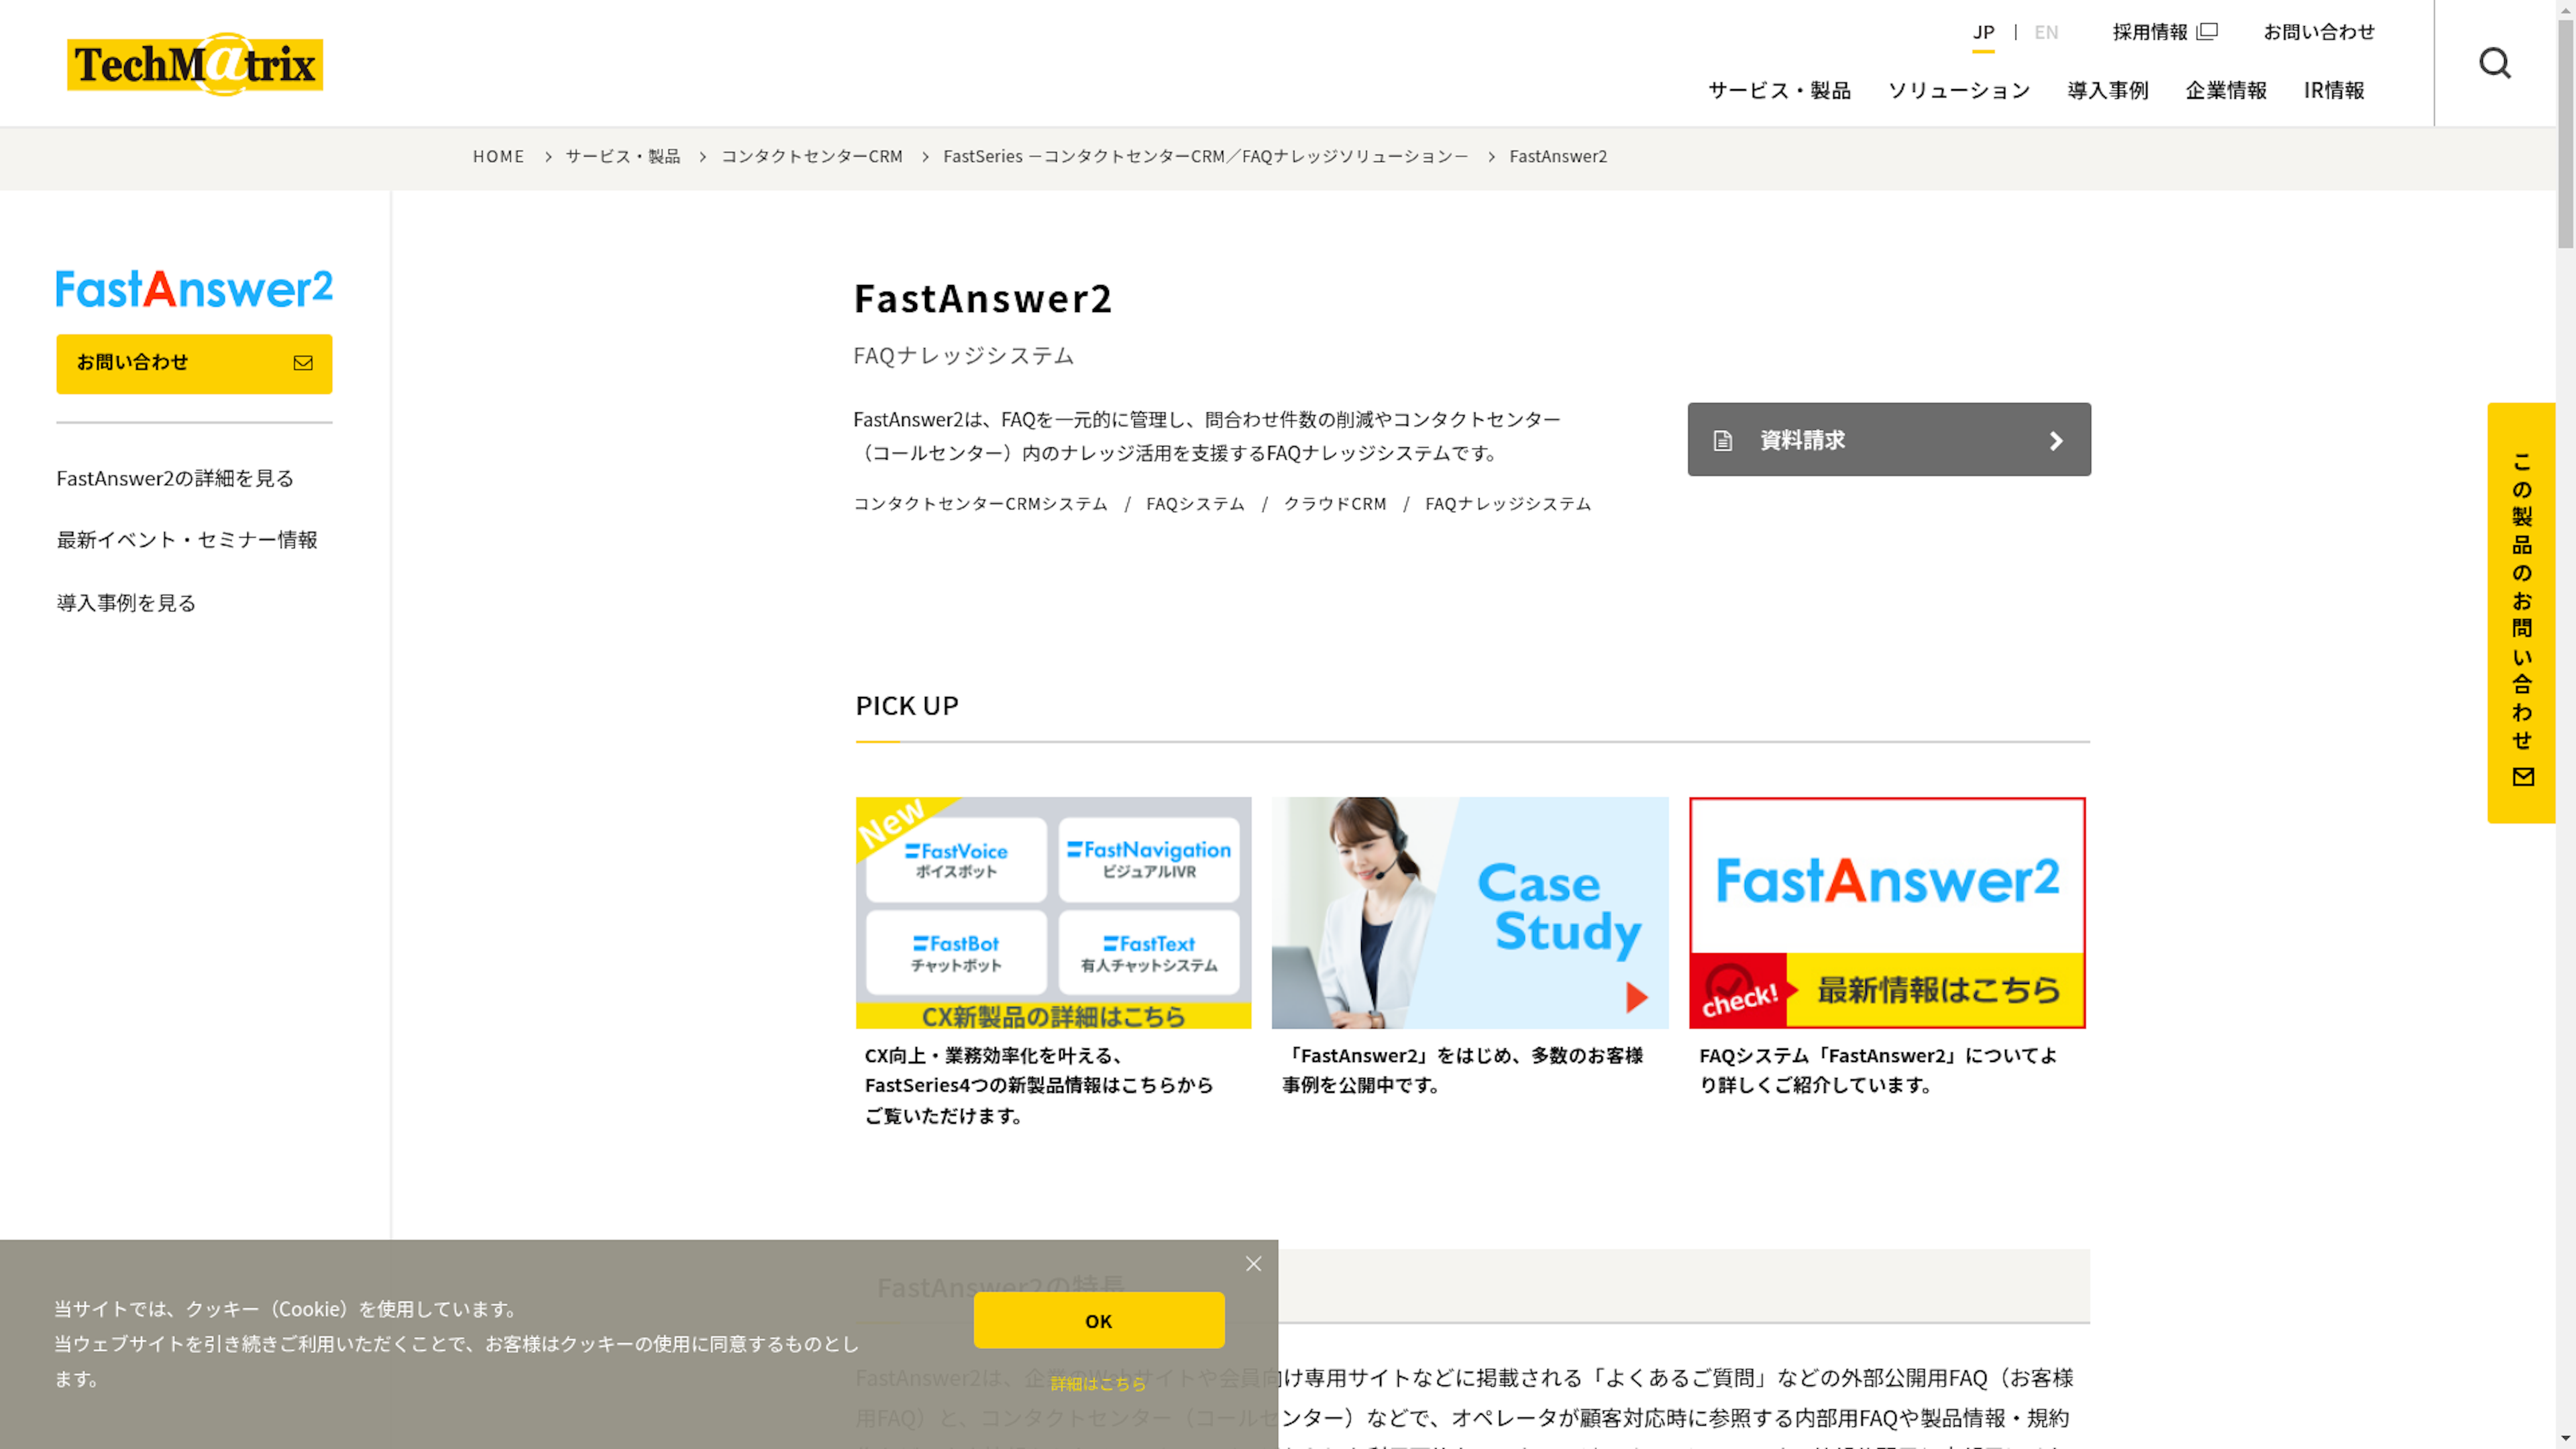This screenshot has height=1449, width=2576.
Task: Click the yellow お問い合わせ sidebar button
Action: coord(194,363)
